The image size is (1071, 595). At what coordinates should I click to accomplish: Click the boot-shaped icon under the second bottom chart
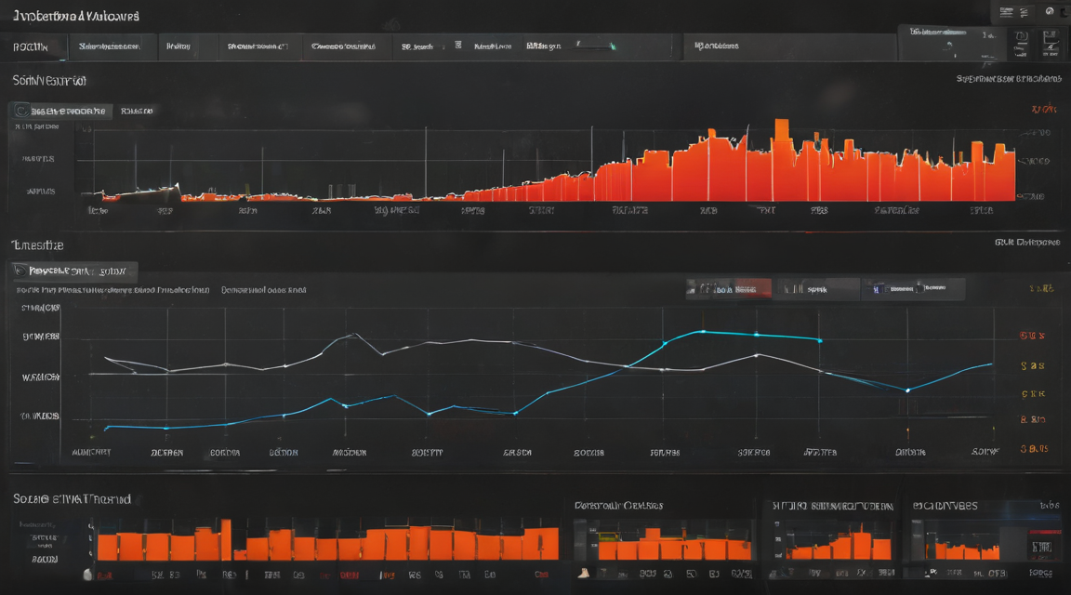[583, 573]
